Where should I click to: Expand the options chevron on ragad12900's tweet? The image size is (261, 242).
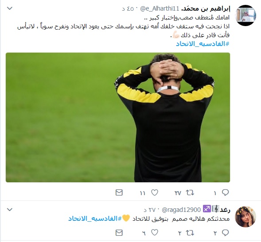[10, 210]
